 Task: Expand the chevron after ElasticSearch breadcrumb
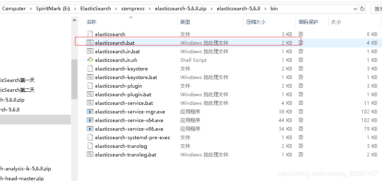click(x=116, y=9)
